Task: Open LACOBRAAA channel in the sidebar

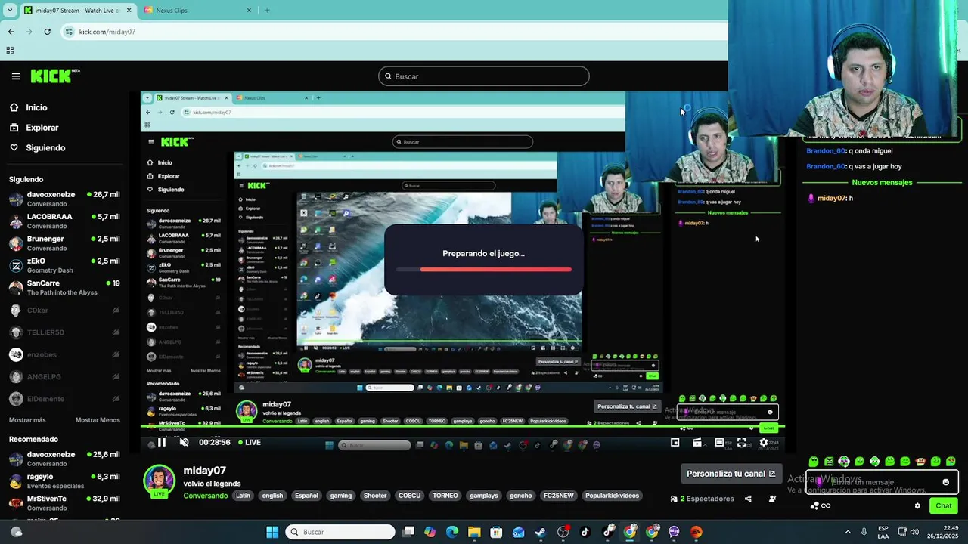Action: tap(64, 221)
